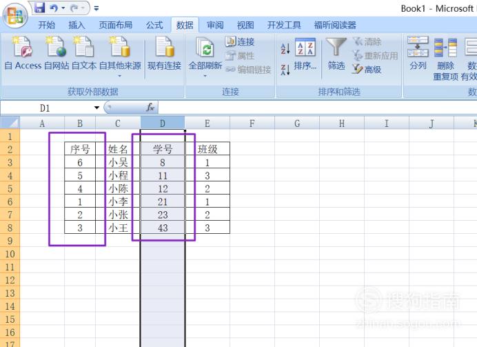Viewport: 477px width, 347px height.
Task: Click the Name Box showing D1
Action: pyautogui.click(x=45, y=108)
